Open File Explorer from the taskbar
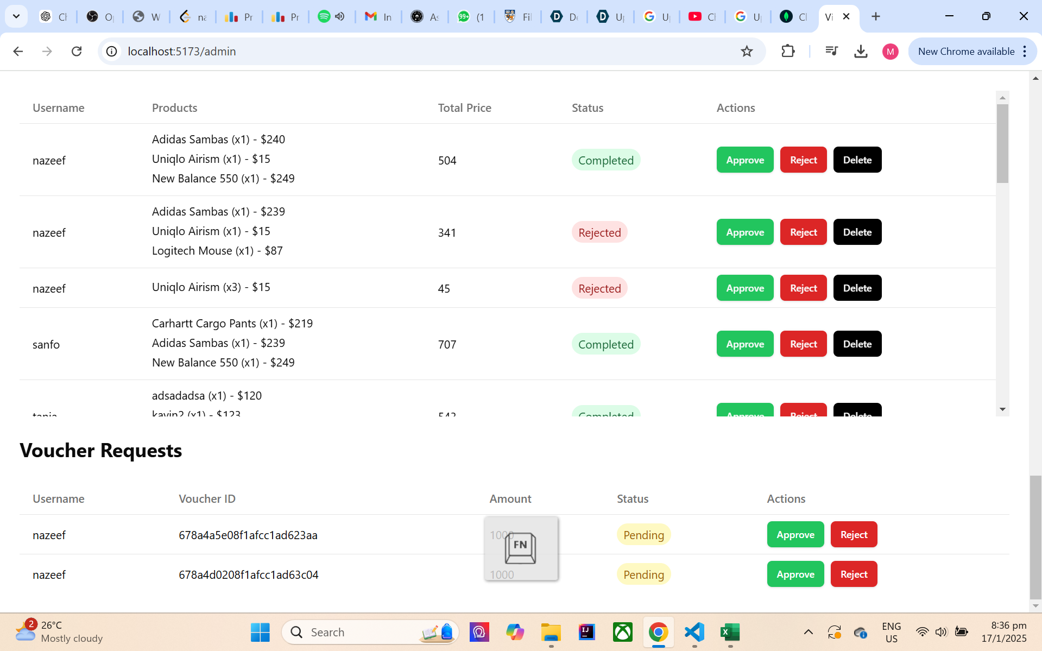The height and width of the screenshot is (651, 1042). [551, 632]
